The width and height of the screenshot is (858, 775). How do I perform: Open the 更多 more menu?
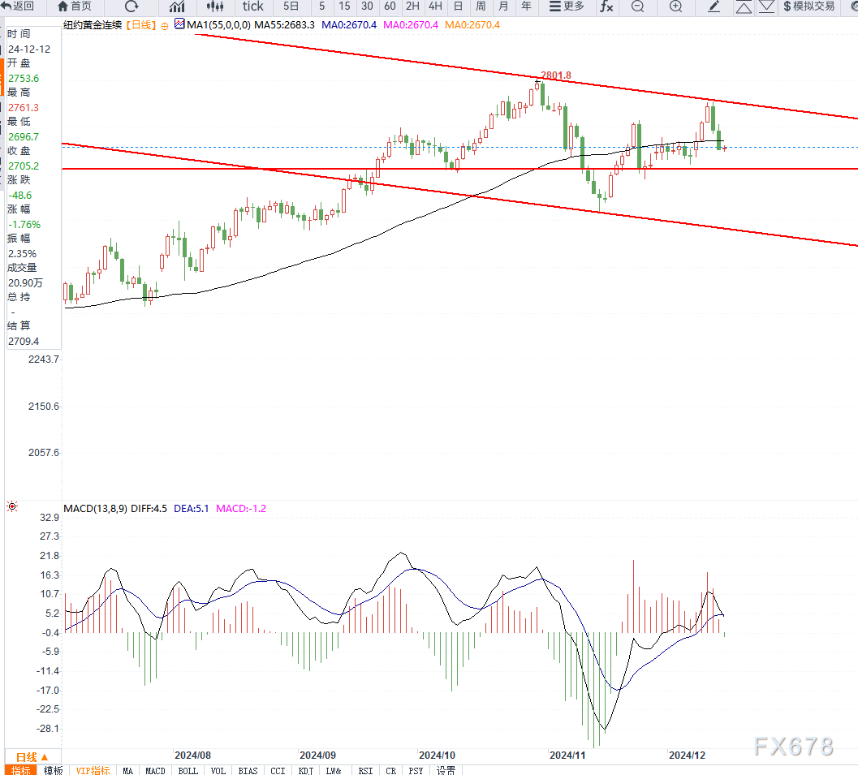[x=567, y=6]
